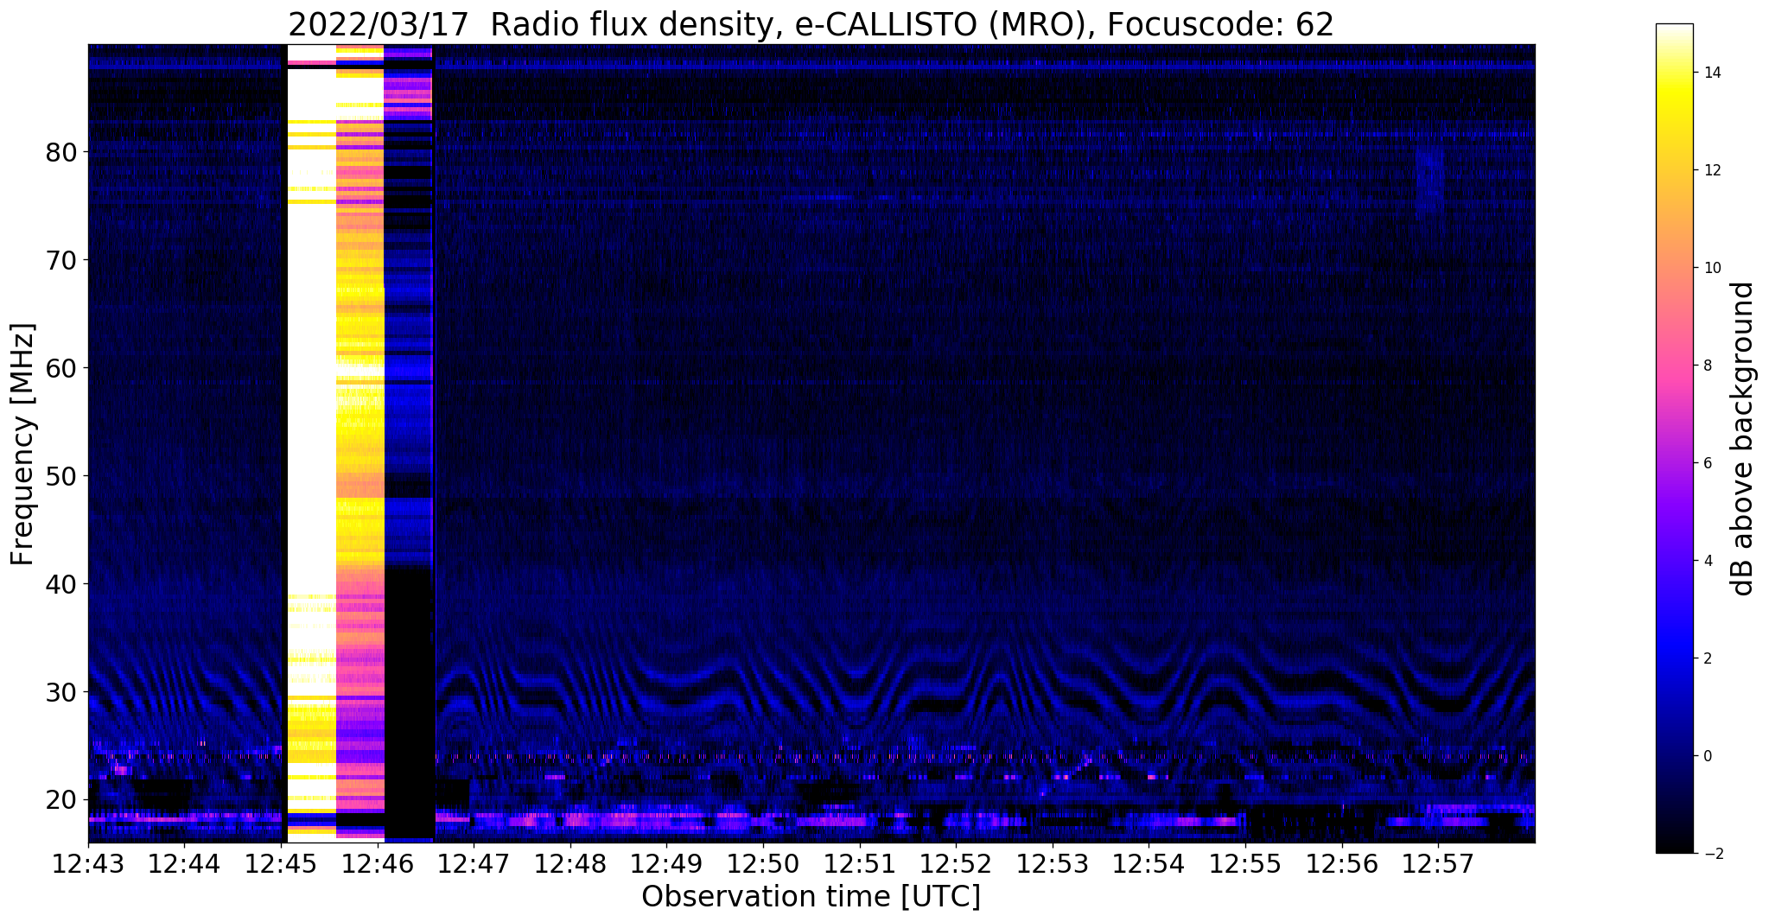The image size is (1769, 922).
Task: Click the colorbar tick value 14
Action: coord(1711,73)
